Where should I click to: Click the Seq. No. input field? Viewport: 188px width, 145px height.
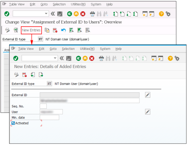pos(43,106)
